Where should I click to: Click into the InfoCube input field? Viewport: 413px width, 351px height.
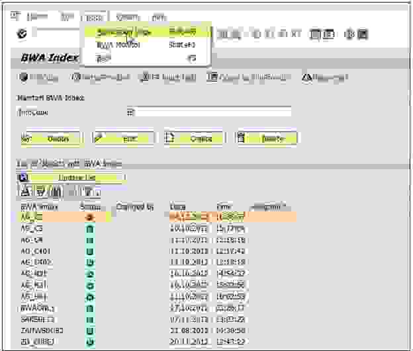pyautogui.click(x=213, y=112)
